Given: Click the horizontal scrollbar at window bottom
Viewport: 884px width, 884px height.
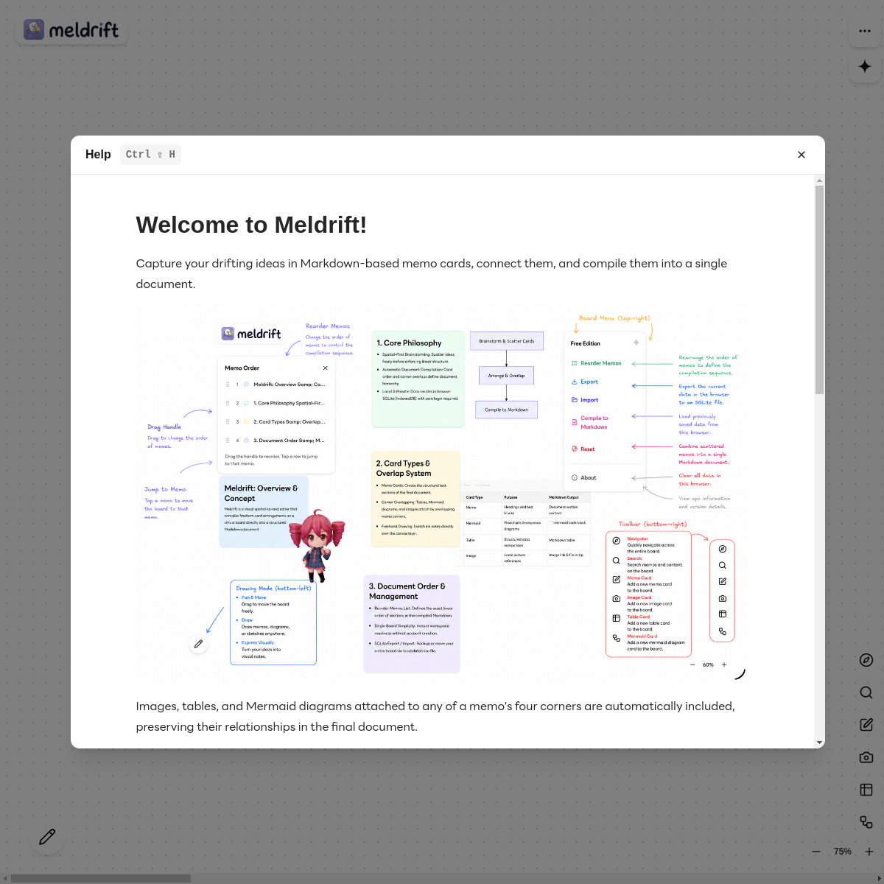Looking at the screenshot, I should (100, 878).
